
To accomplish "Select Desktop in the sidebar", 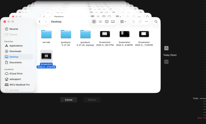I will pyautogui.click(x=18, y=57).
